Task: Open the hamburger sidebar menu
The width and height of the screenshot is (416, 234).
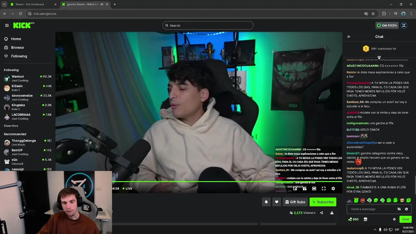Action: 7,25
